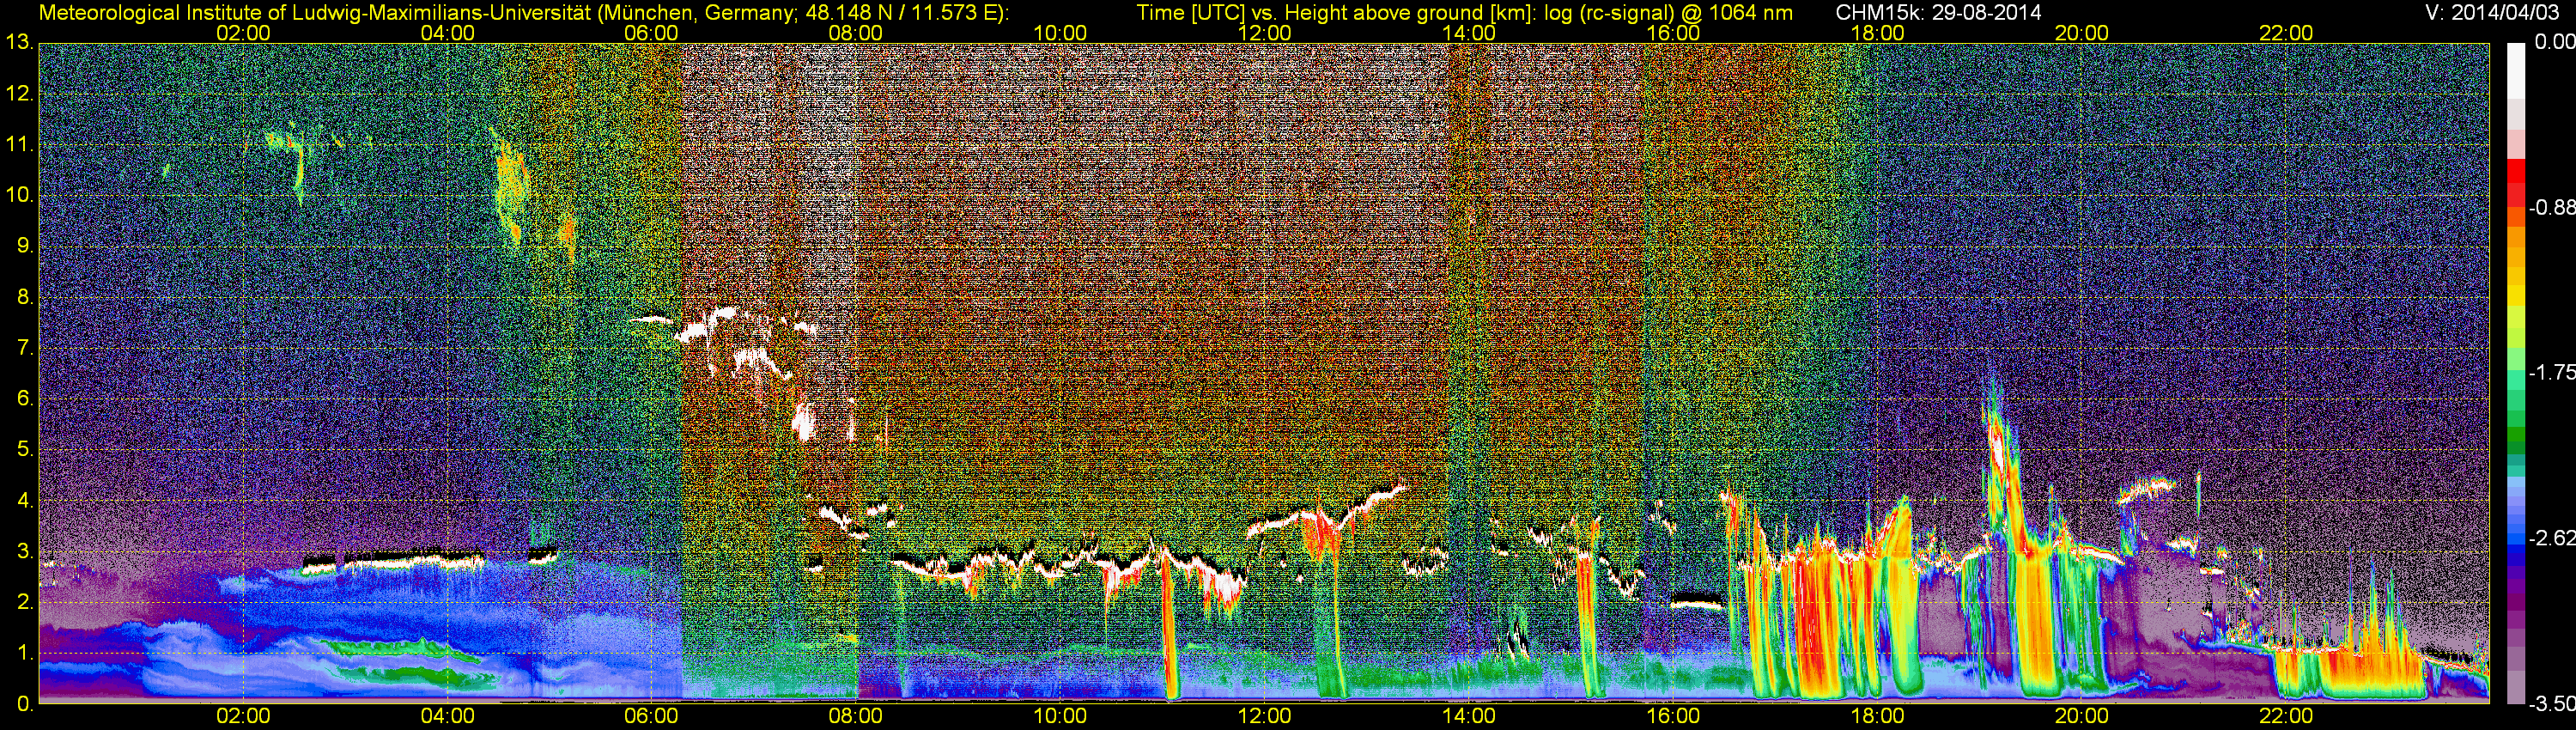This screenshot has height=730, width=2576.
Task: Click the '10:00' label on the bottom time axis
Action: 1060,716
